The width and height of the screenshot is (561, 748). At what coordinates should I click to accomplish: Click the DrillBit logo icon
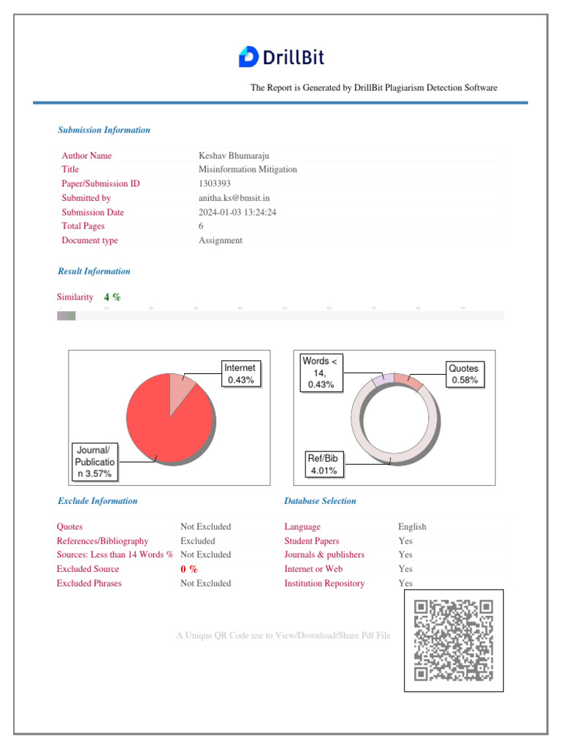(x=248, y=57)
